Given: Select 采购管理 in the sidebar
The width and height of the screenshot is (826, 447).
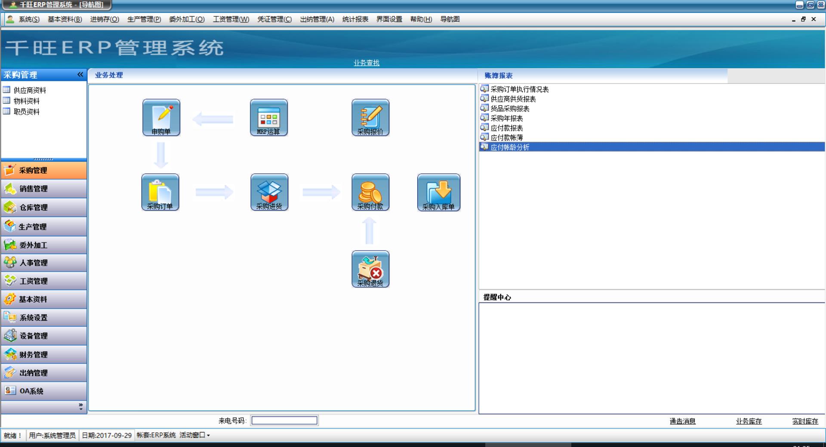Looking at the screenshot, I should point(44,170).
